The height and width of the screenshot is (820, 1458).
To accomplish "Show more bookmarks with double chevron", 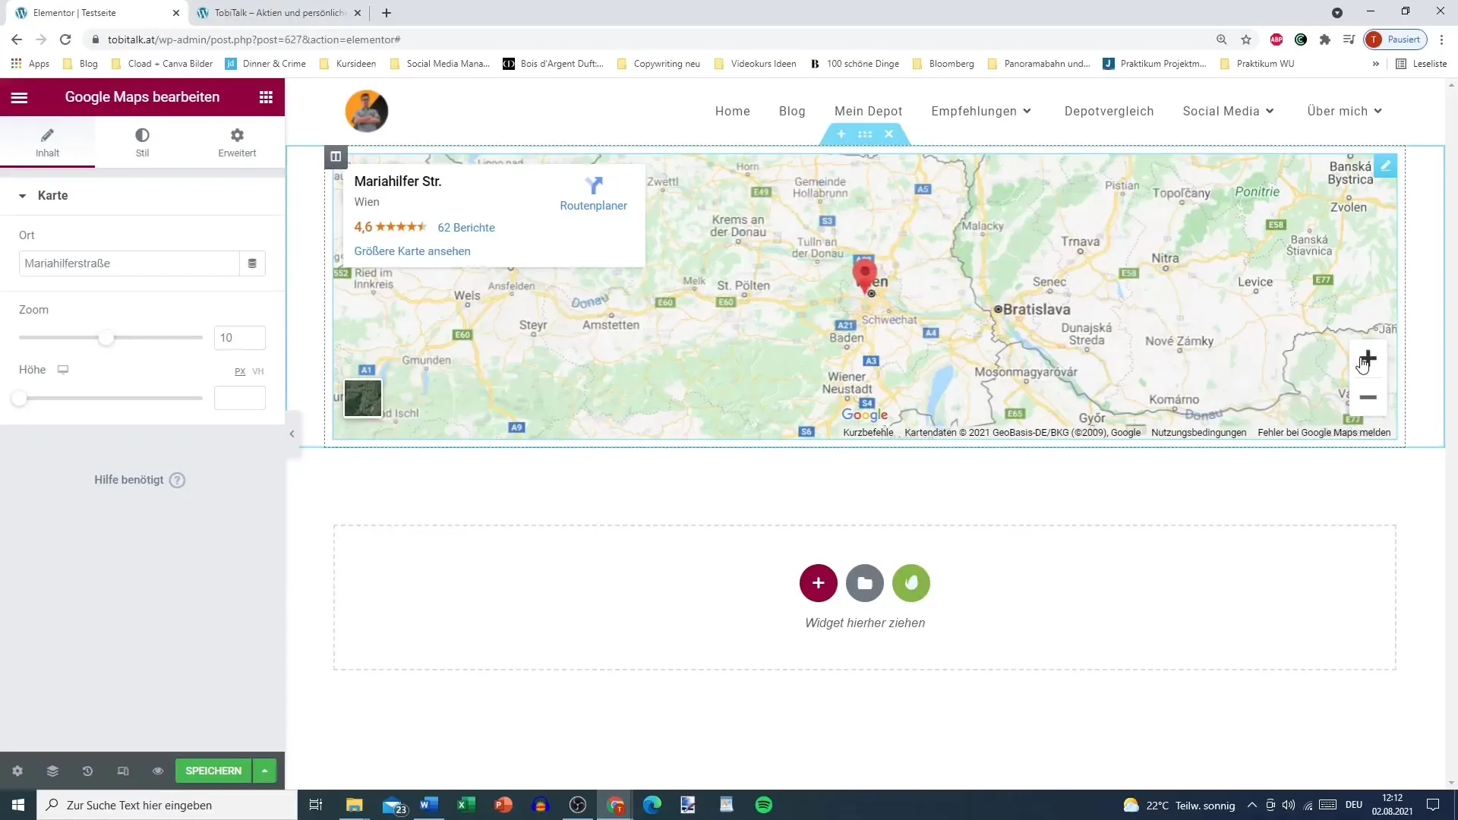I will 1375,64.
